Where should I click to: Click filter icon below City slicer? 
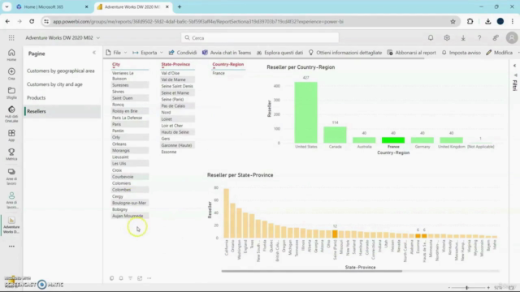130,278
